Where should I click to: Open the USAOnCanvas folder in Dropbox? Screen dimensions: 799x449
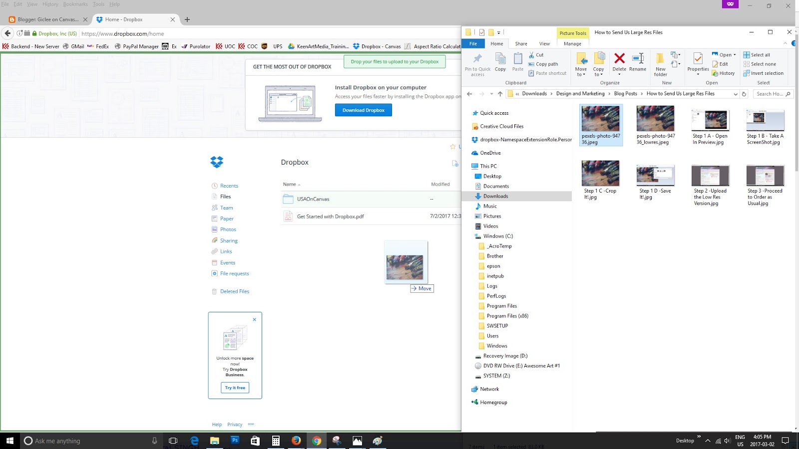point(313,199)
